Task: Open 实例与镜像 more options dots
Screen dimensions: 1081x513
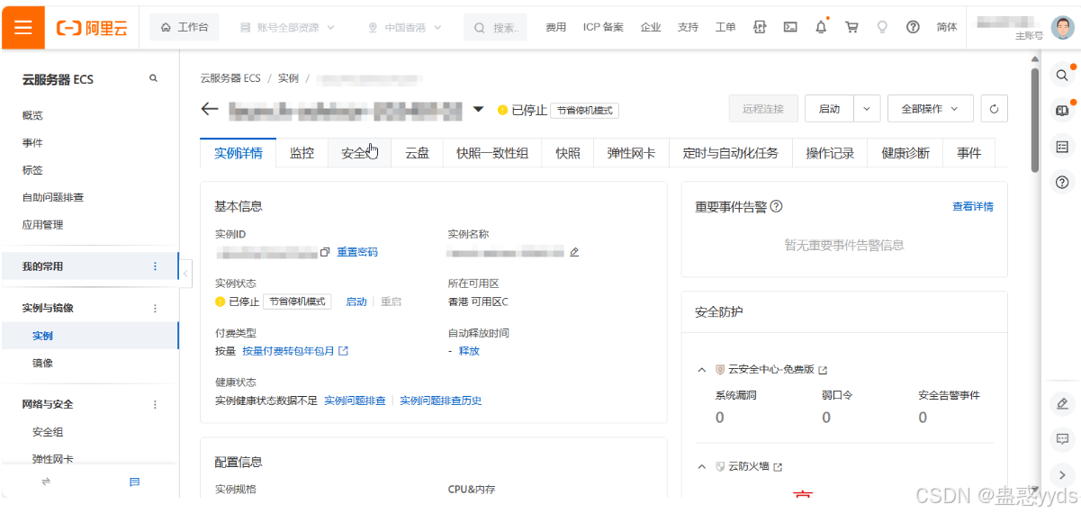Action: (x=155, y=308)
